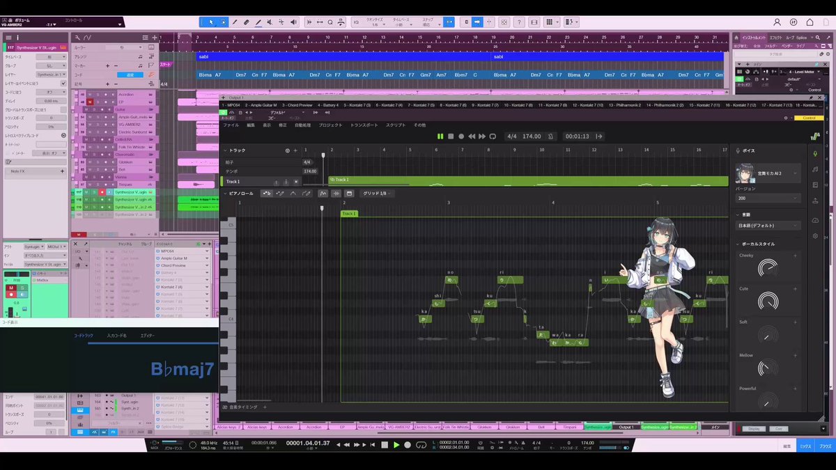
Task: Click the wrench icon above the track list
Action: 77,38
